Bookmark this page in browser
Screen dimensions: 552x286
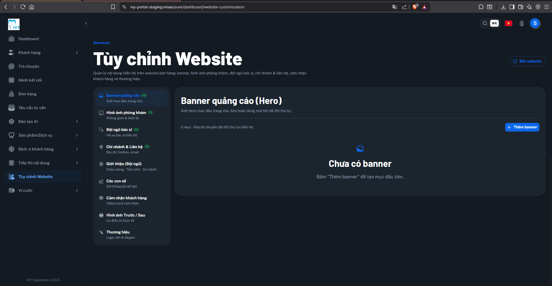(113, 7)
